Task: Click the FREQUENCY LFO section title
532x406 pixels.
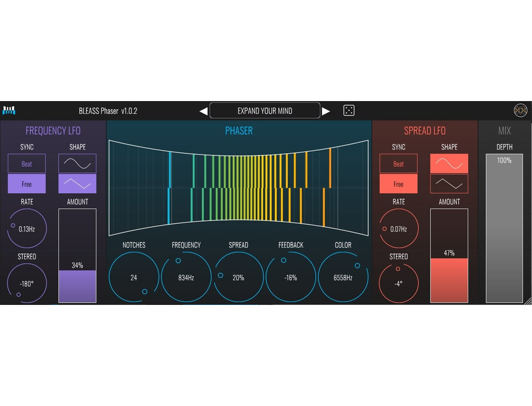Action: click(x=53, y=131)
